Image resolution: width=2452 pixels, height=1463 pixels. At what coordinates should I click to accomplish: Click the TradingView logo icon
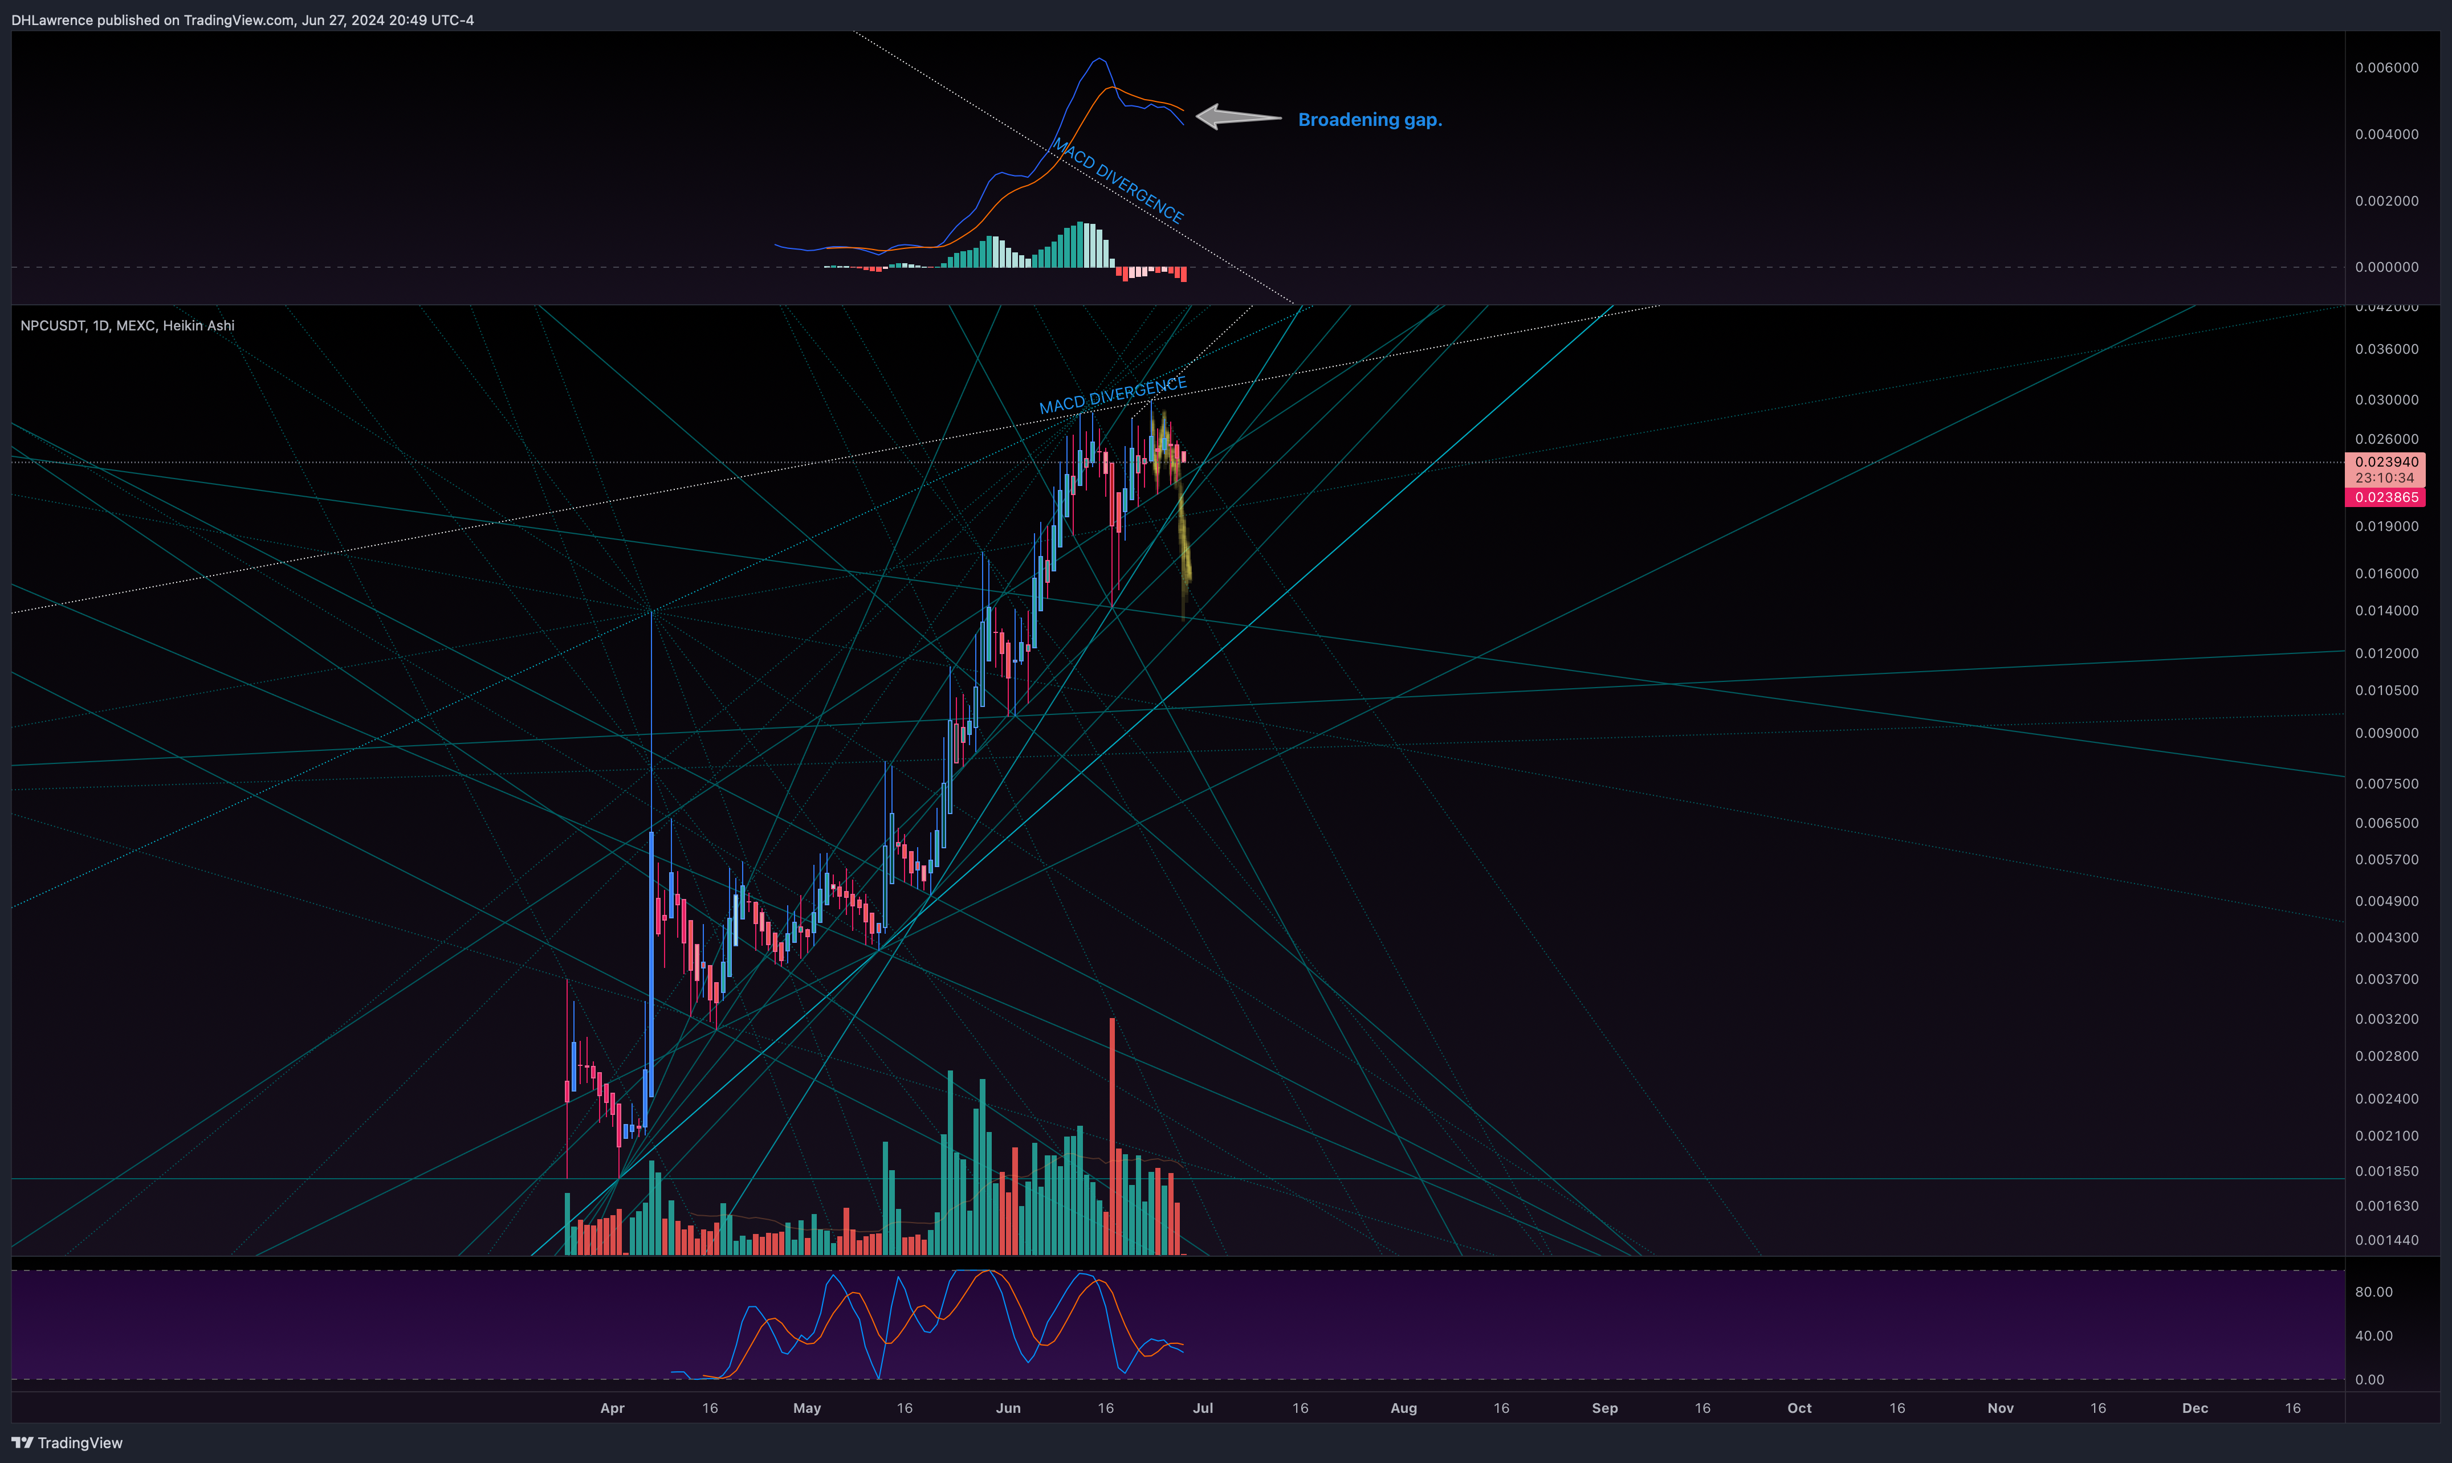click(22, 1442)
